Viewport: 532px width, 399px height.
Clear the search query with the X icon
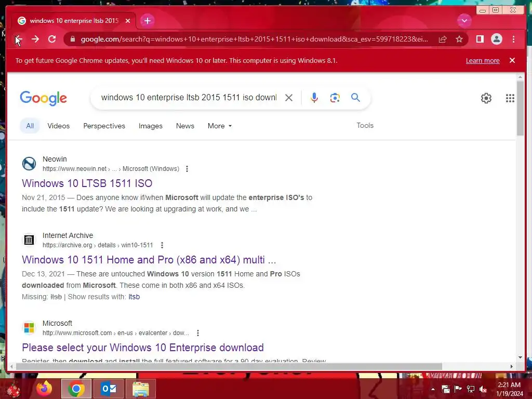point(289,98)
